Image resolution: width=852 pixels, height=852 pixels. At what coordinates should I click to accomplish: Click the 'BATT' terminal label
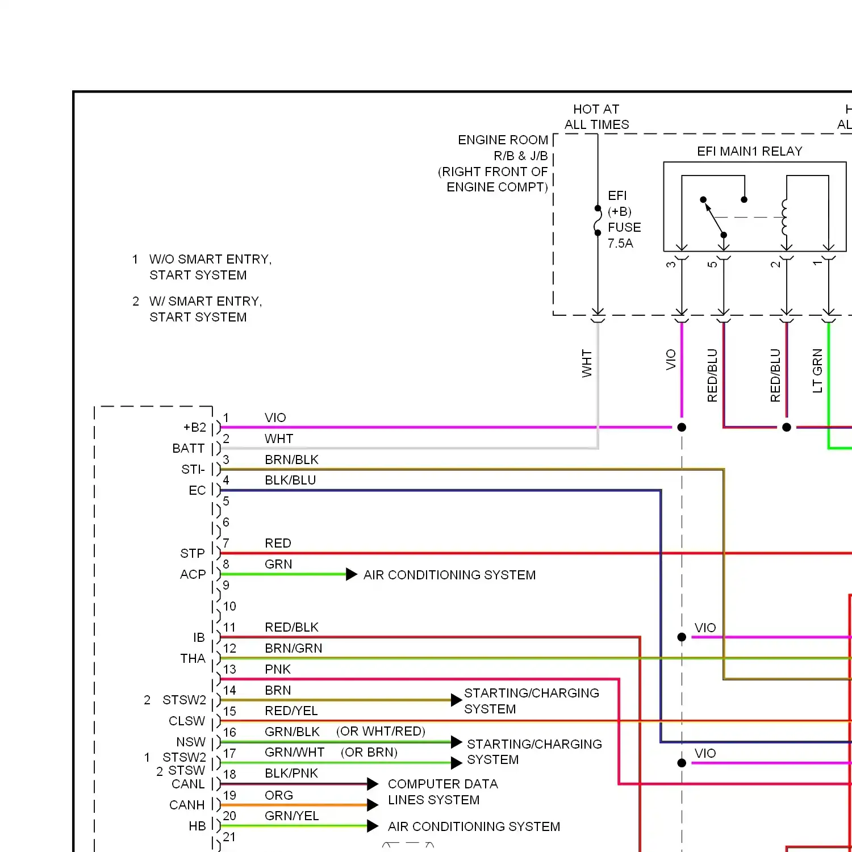click(188, 448)
